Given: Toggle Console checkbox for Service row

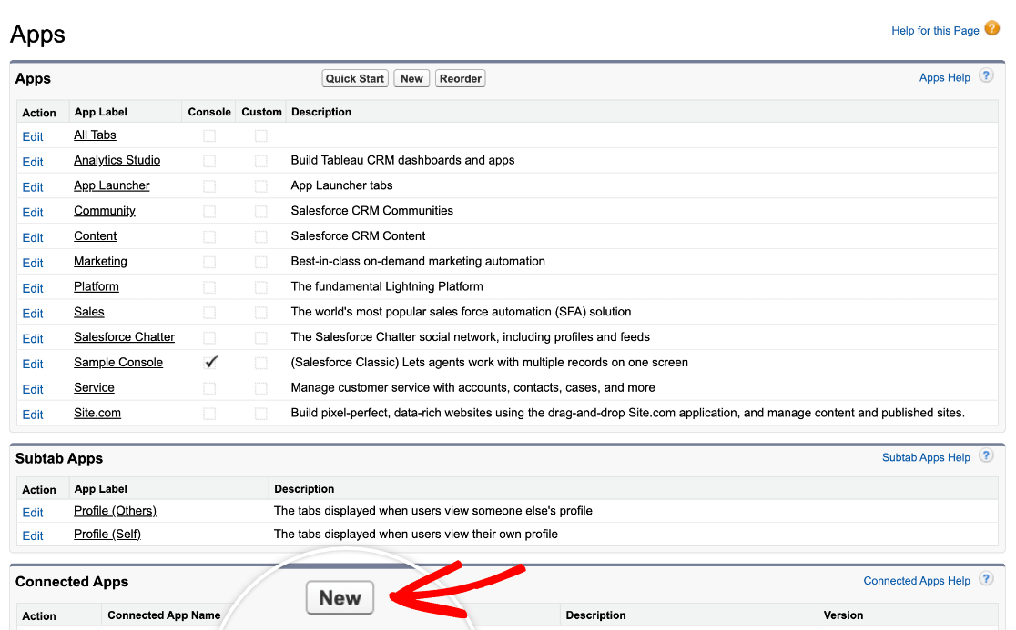Looking at the screenshot, I should pyautogui.click(x=209, y=388).
